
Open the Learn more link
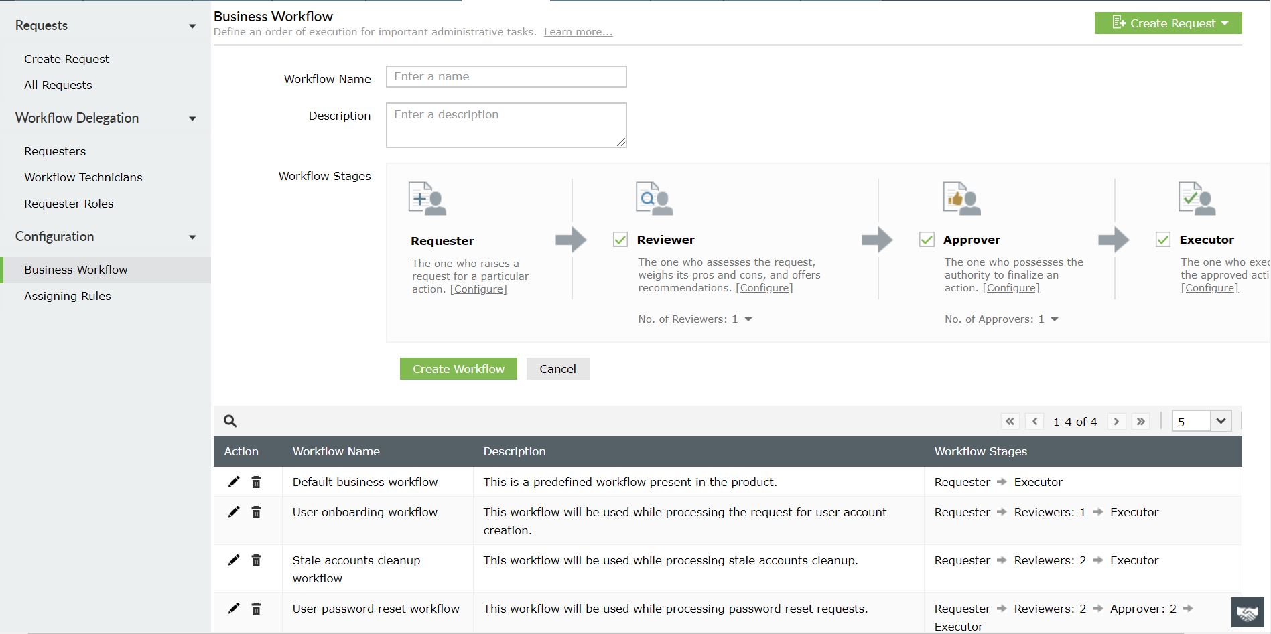pyautogui.click(x=577, y=31)
